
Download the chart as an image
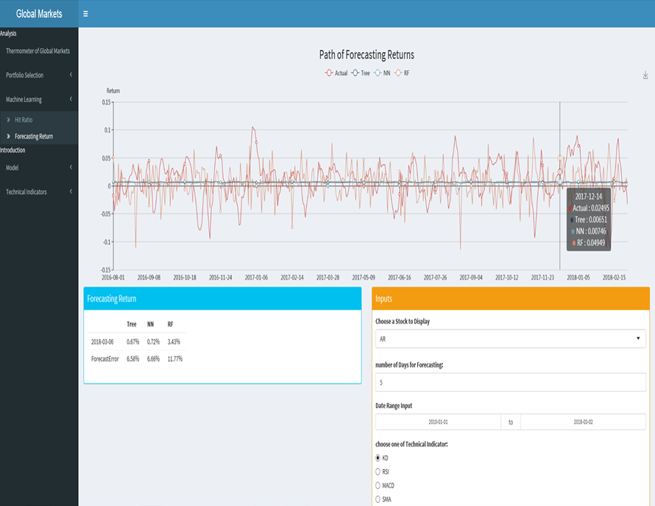pos(645,75)
